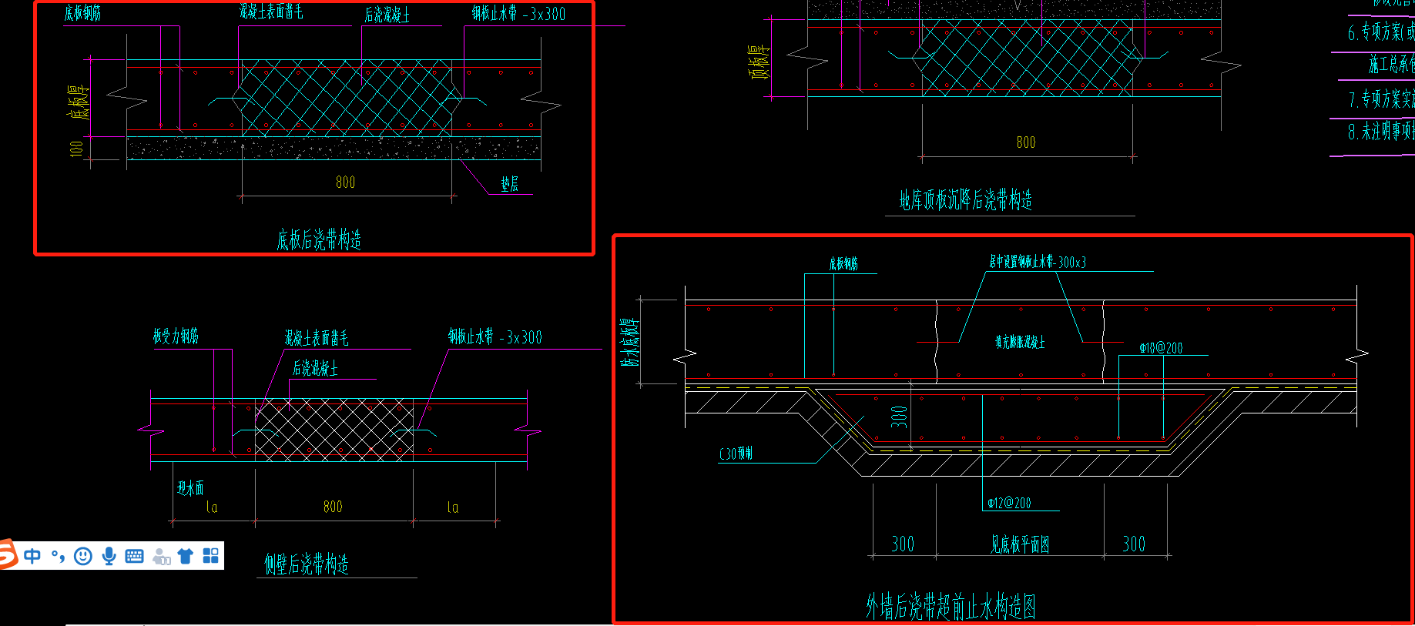The width and height of the screenshot is (1415, 626).
Task: Select the 'Φ12@200' rebar annotation
Action: 1009,503
